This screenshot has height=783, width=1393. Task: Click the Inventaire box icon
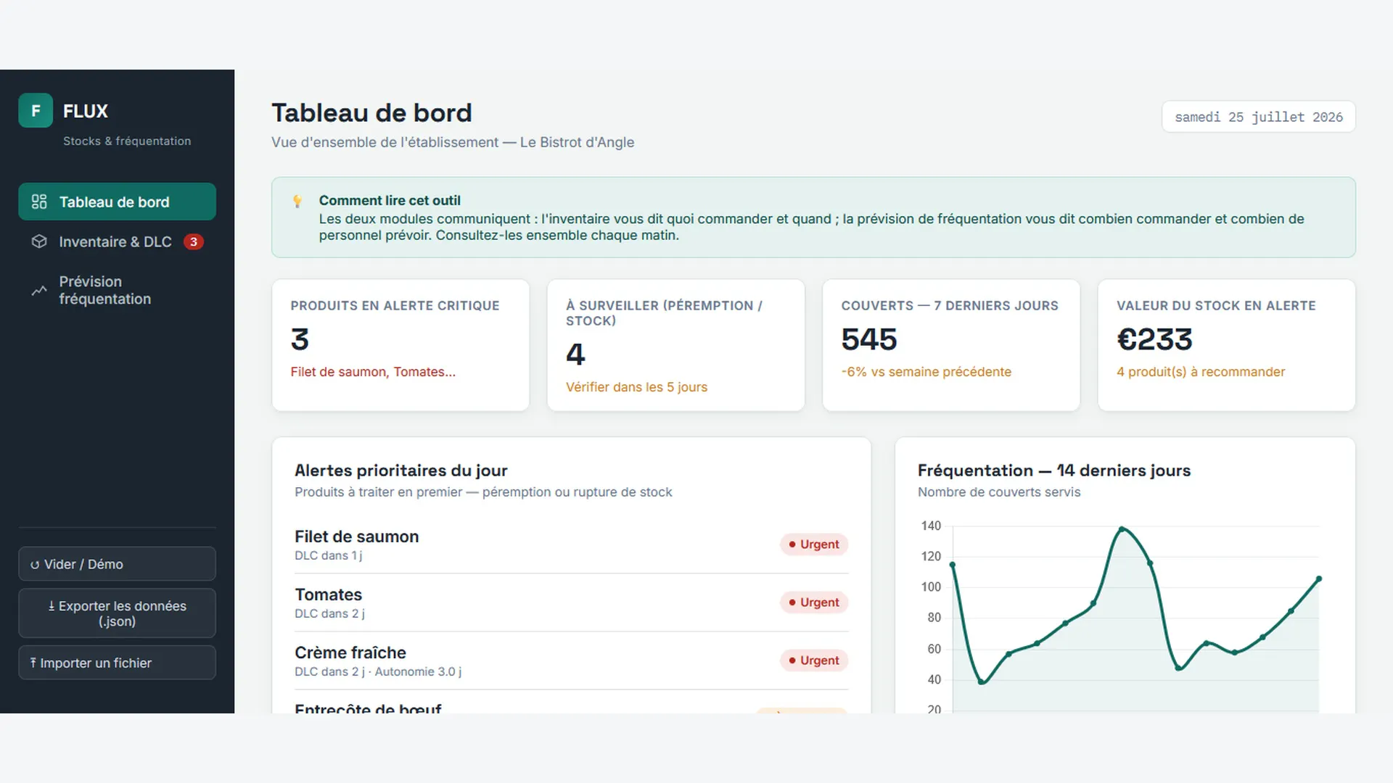point(39,241)
